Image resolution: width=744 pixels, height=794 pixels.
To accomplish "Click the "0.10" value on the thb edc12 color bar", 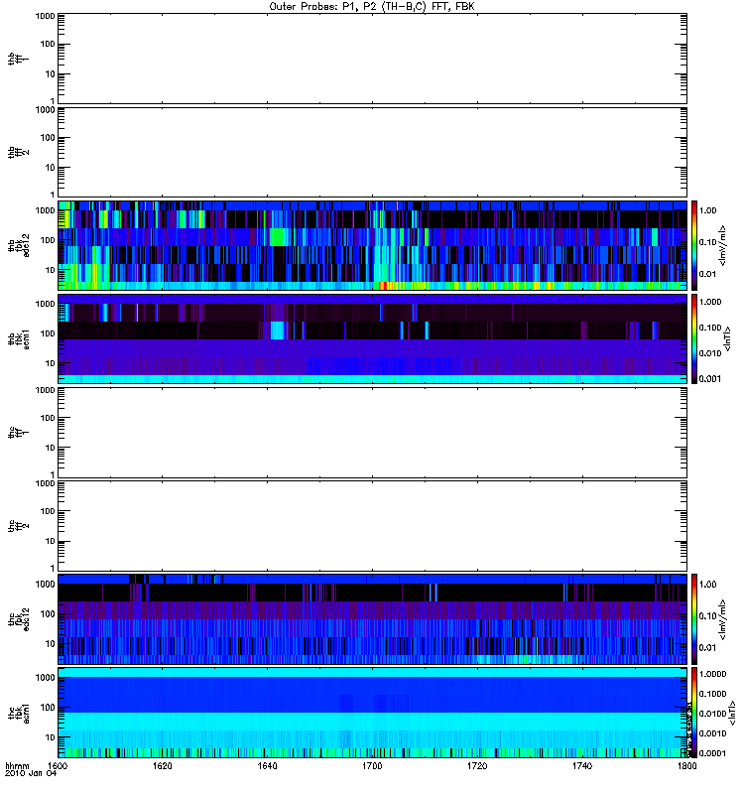I will tap(707, 242).
